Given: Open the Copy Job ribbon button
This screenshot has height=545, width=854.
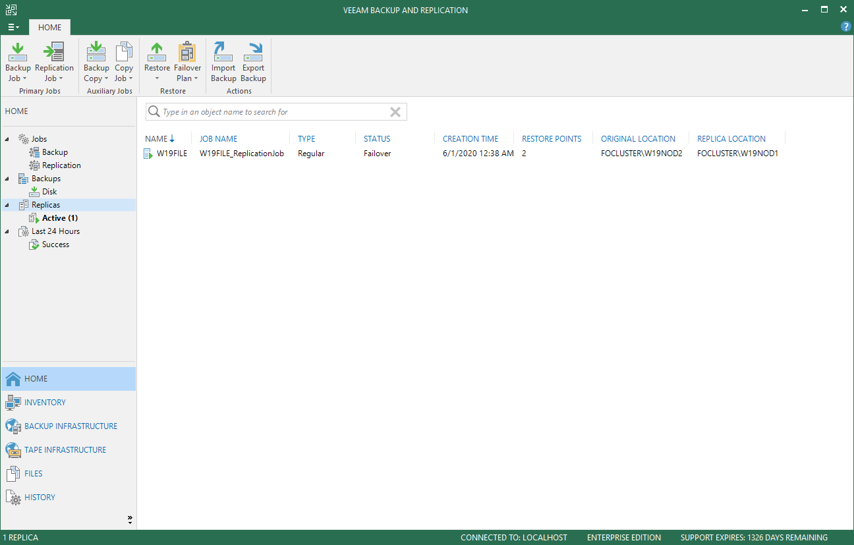Looking at the screenshot, I should point(124,63).
